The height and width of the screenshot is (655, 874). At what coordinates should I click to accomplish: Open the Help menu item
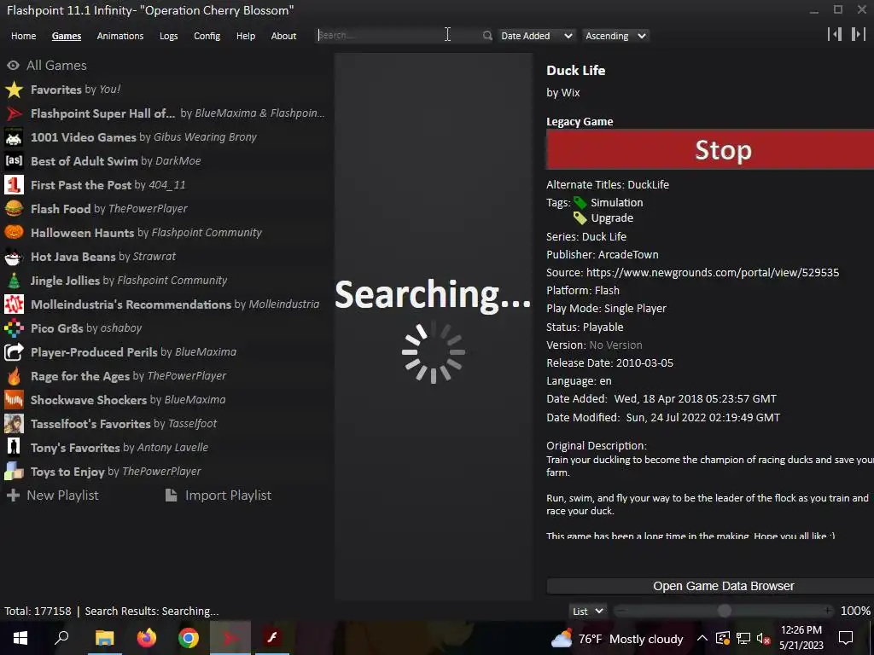point(246,36)
